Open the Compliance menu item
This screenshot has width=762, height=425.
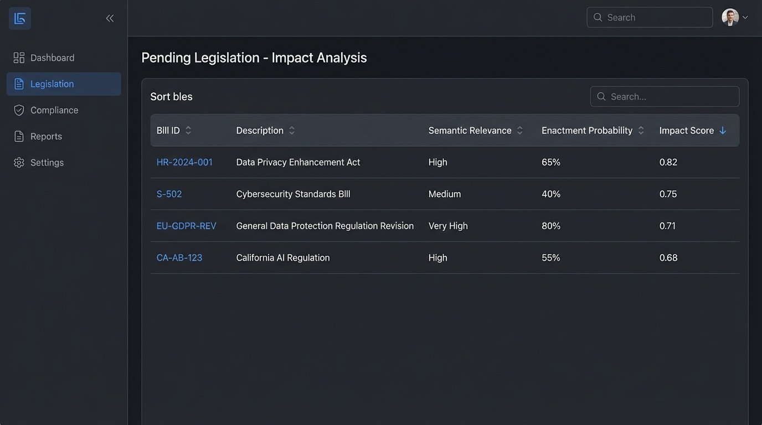[54, 110]
